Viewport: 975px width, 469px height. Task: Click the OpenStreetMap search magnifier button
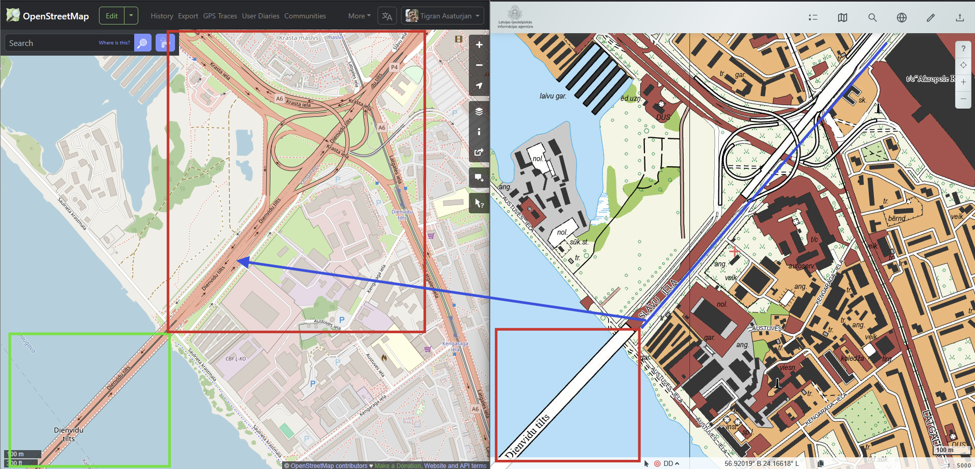[x=142, y=43]
